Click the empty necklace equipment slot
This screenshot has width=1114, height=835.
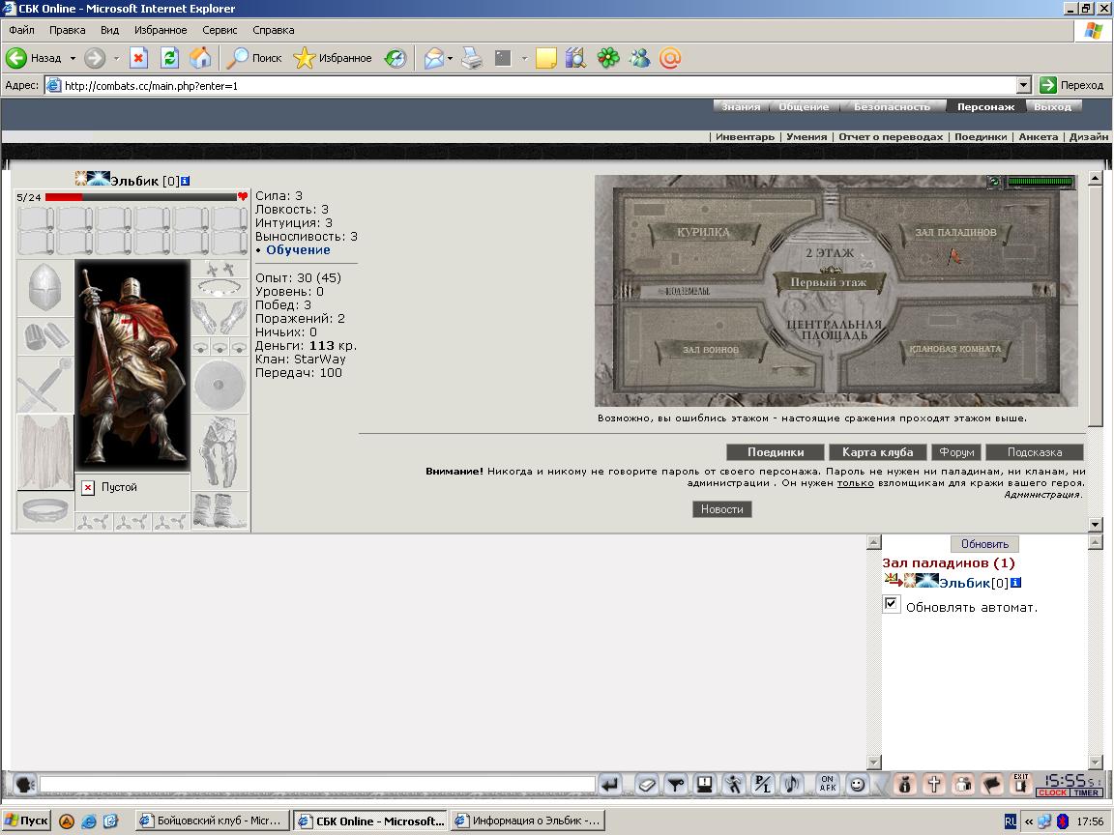[220, 287]
